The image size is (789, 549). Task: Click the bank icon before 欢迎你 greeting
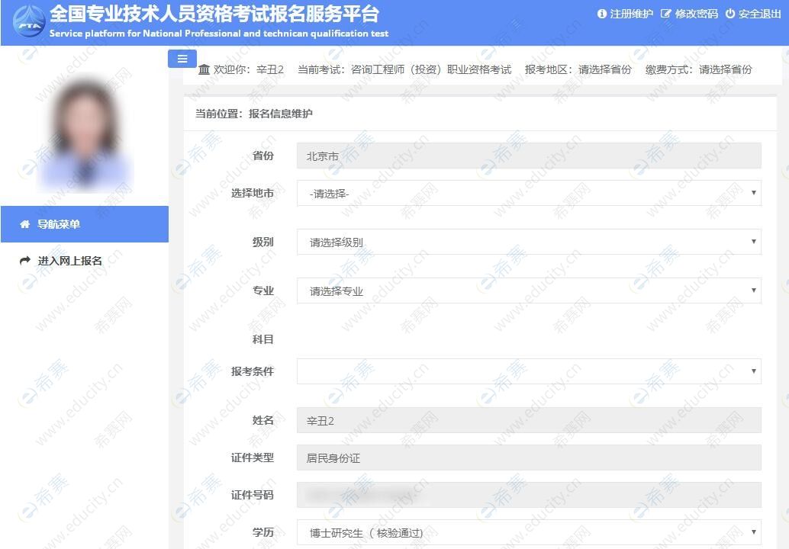pyautogui.click(x=204, y=69)
